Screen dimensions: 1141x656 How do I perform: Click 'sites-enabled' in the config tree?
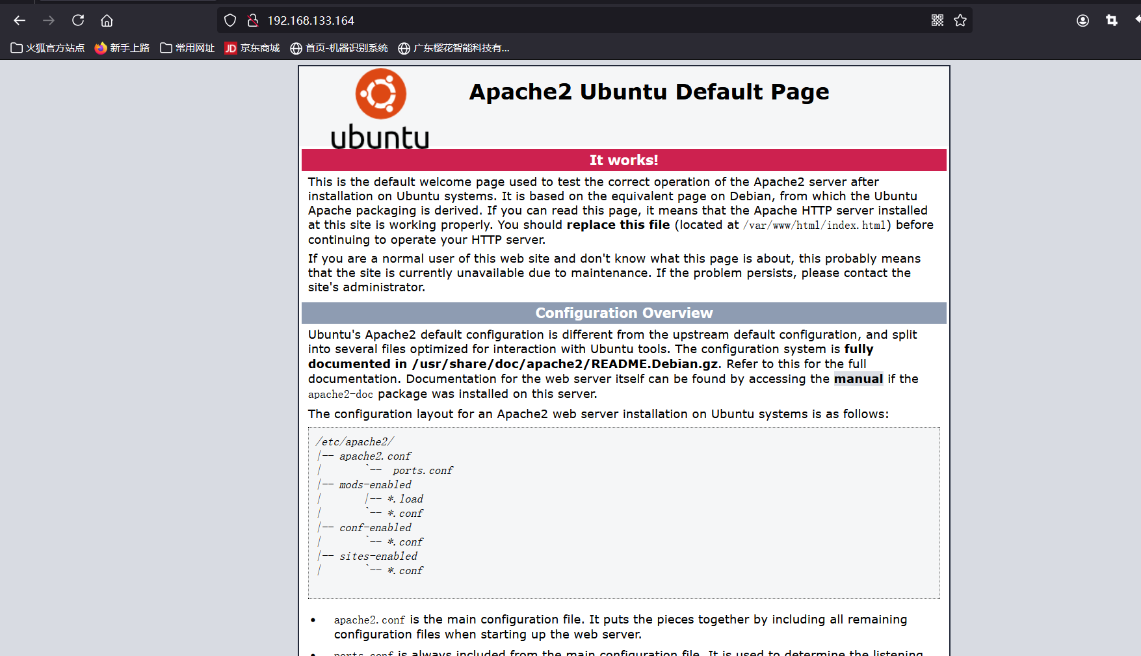[378, 557]
